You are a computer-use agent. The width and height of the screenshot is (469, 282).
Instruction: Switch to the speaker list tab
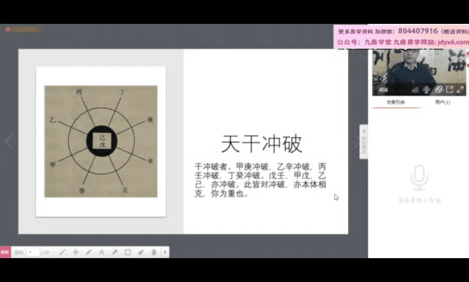point(396,102)
